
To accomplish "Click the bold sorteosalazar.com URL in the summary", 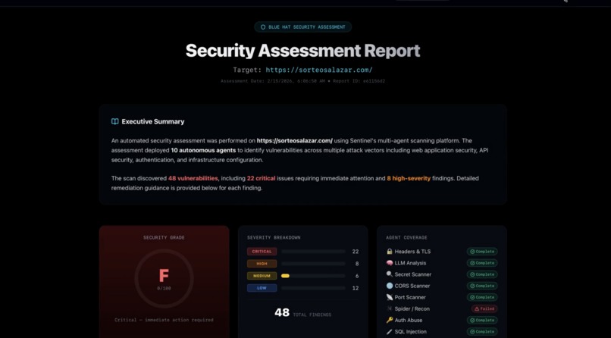I will point(295,140).
